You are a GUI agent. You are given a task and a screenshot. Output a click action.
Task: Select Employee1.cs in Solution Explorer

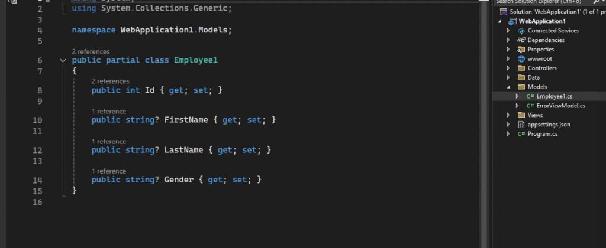[554, 96]
